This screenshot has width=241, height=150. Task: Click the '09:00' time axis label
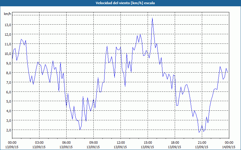click(x=93, y=143)
